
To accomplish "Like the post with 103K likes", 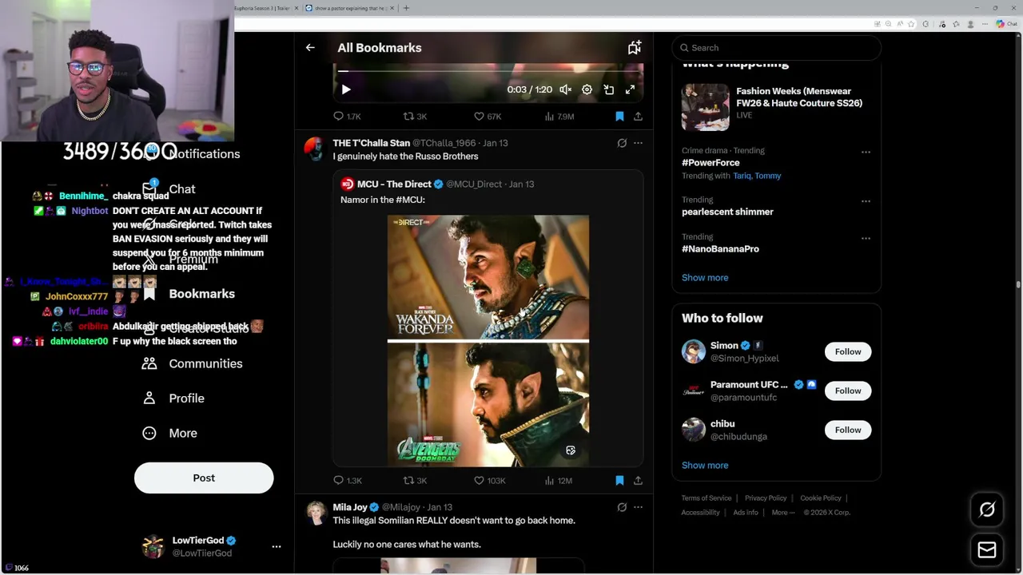I will coord(490,481).
